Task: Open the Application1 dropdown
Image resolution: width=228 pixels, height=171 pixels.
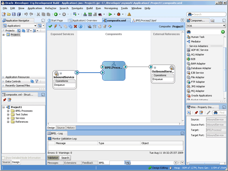Action: [35, 26]
